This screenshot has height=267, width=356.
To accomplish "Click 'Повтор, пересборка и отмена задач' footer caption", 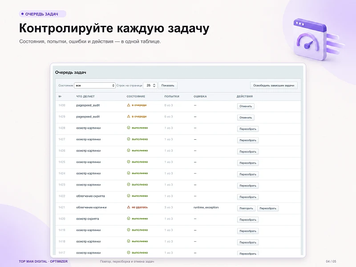I will click(x=127, y=261).
